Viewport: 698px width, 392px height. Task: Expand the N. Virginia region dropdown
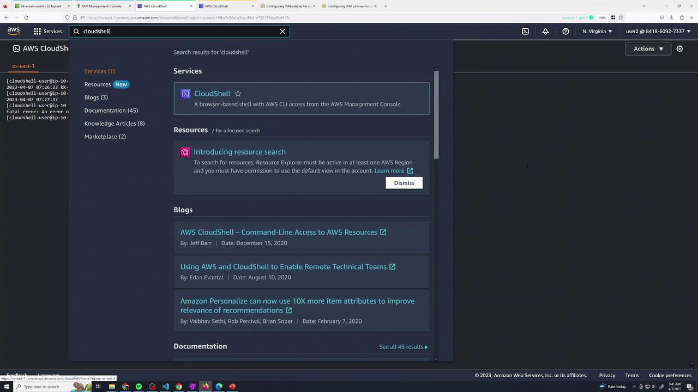[597, 32]
